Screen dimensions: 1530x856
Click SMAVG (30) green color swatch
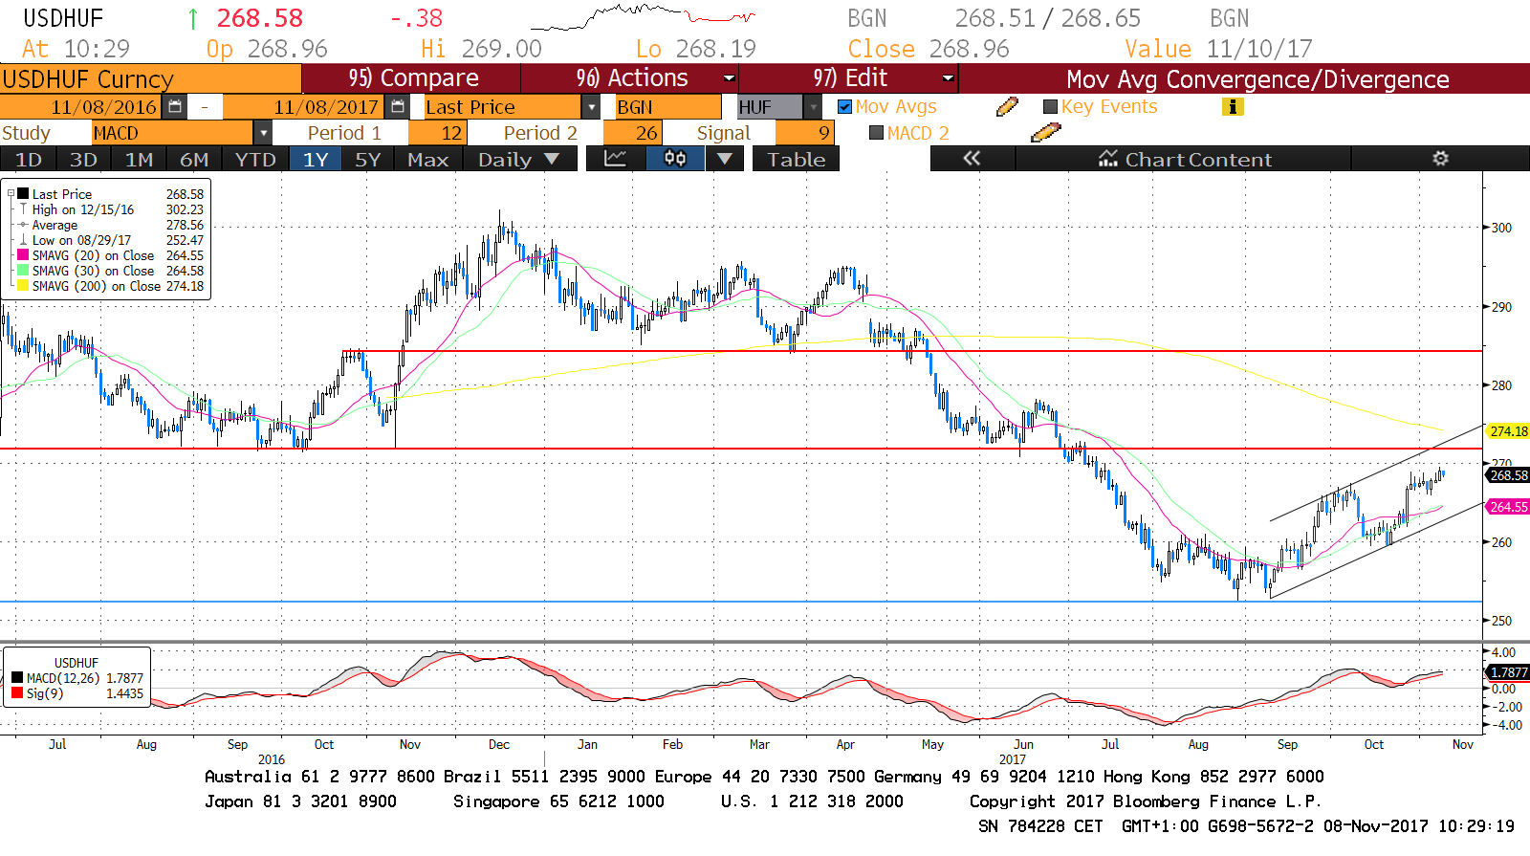point(23,271)
